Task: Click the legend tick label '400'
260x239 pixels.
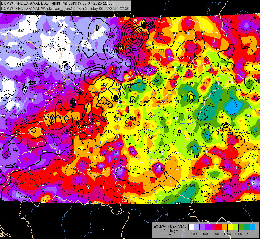Action: click(x=205, y=234)
